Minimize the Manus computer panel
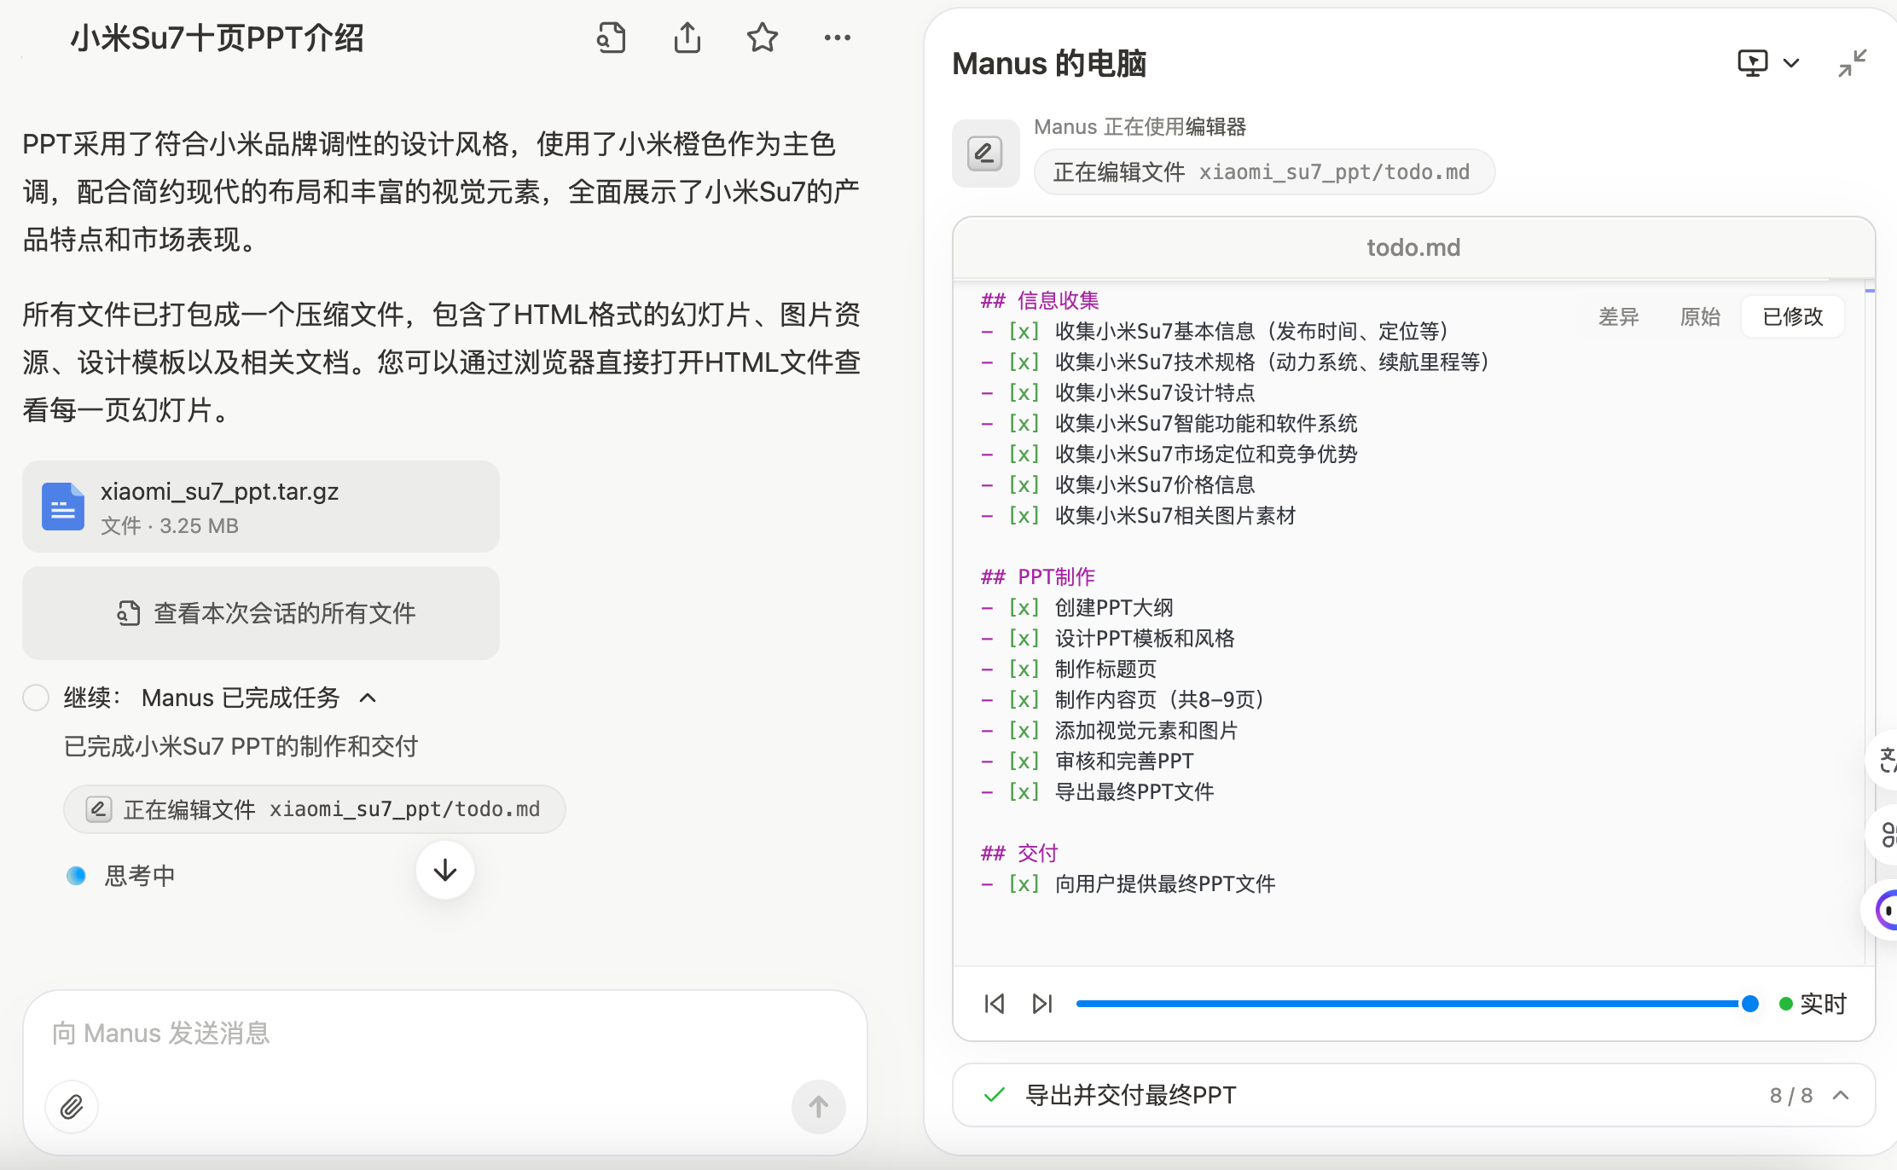The height and width of the screenshot is (1170, 1897). [1852, 62]
